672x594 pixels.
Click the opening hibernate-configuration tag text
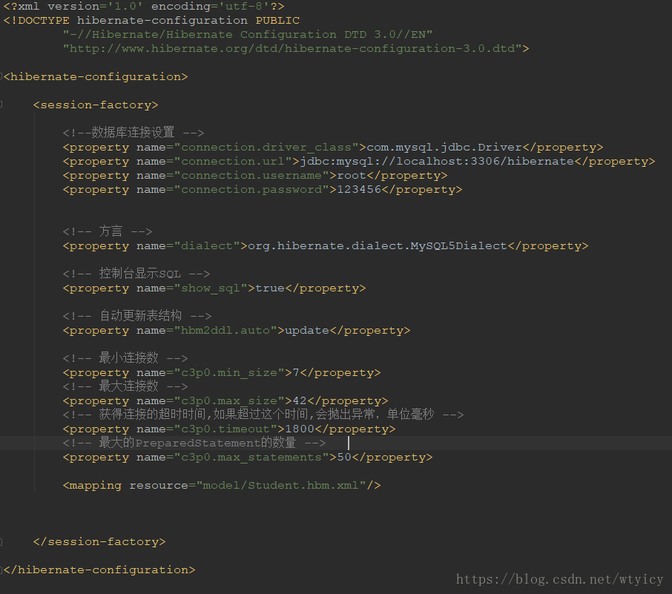pos(96,77)
